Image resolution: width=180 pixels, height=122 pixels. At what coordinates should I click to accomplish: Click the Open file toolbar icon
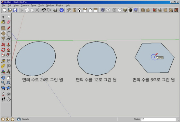tap(10, 10)
